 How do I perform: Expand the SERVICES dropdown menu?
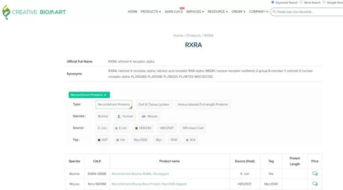[x=195, y=12]
